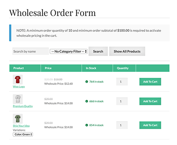The width and height of the screenshot is (177, 145).
Task: Add Ship Your Idea shirt to cart
Action: click(150, 125)
